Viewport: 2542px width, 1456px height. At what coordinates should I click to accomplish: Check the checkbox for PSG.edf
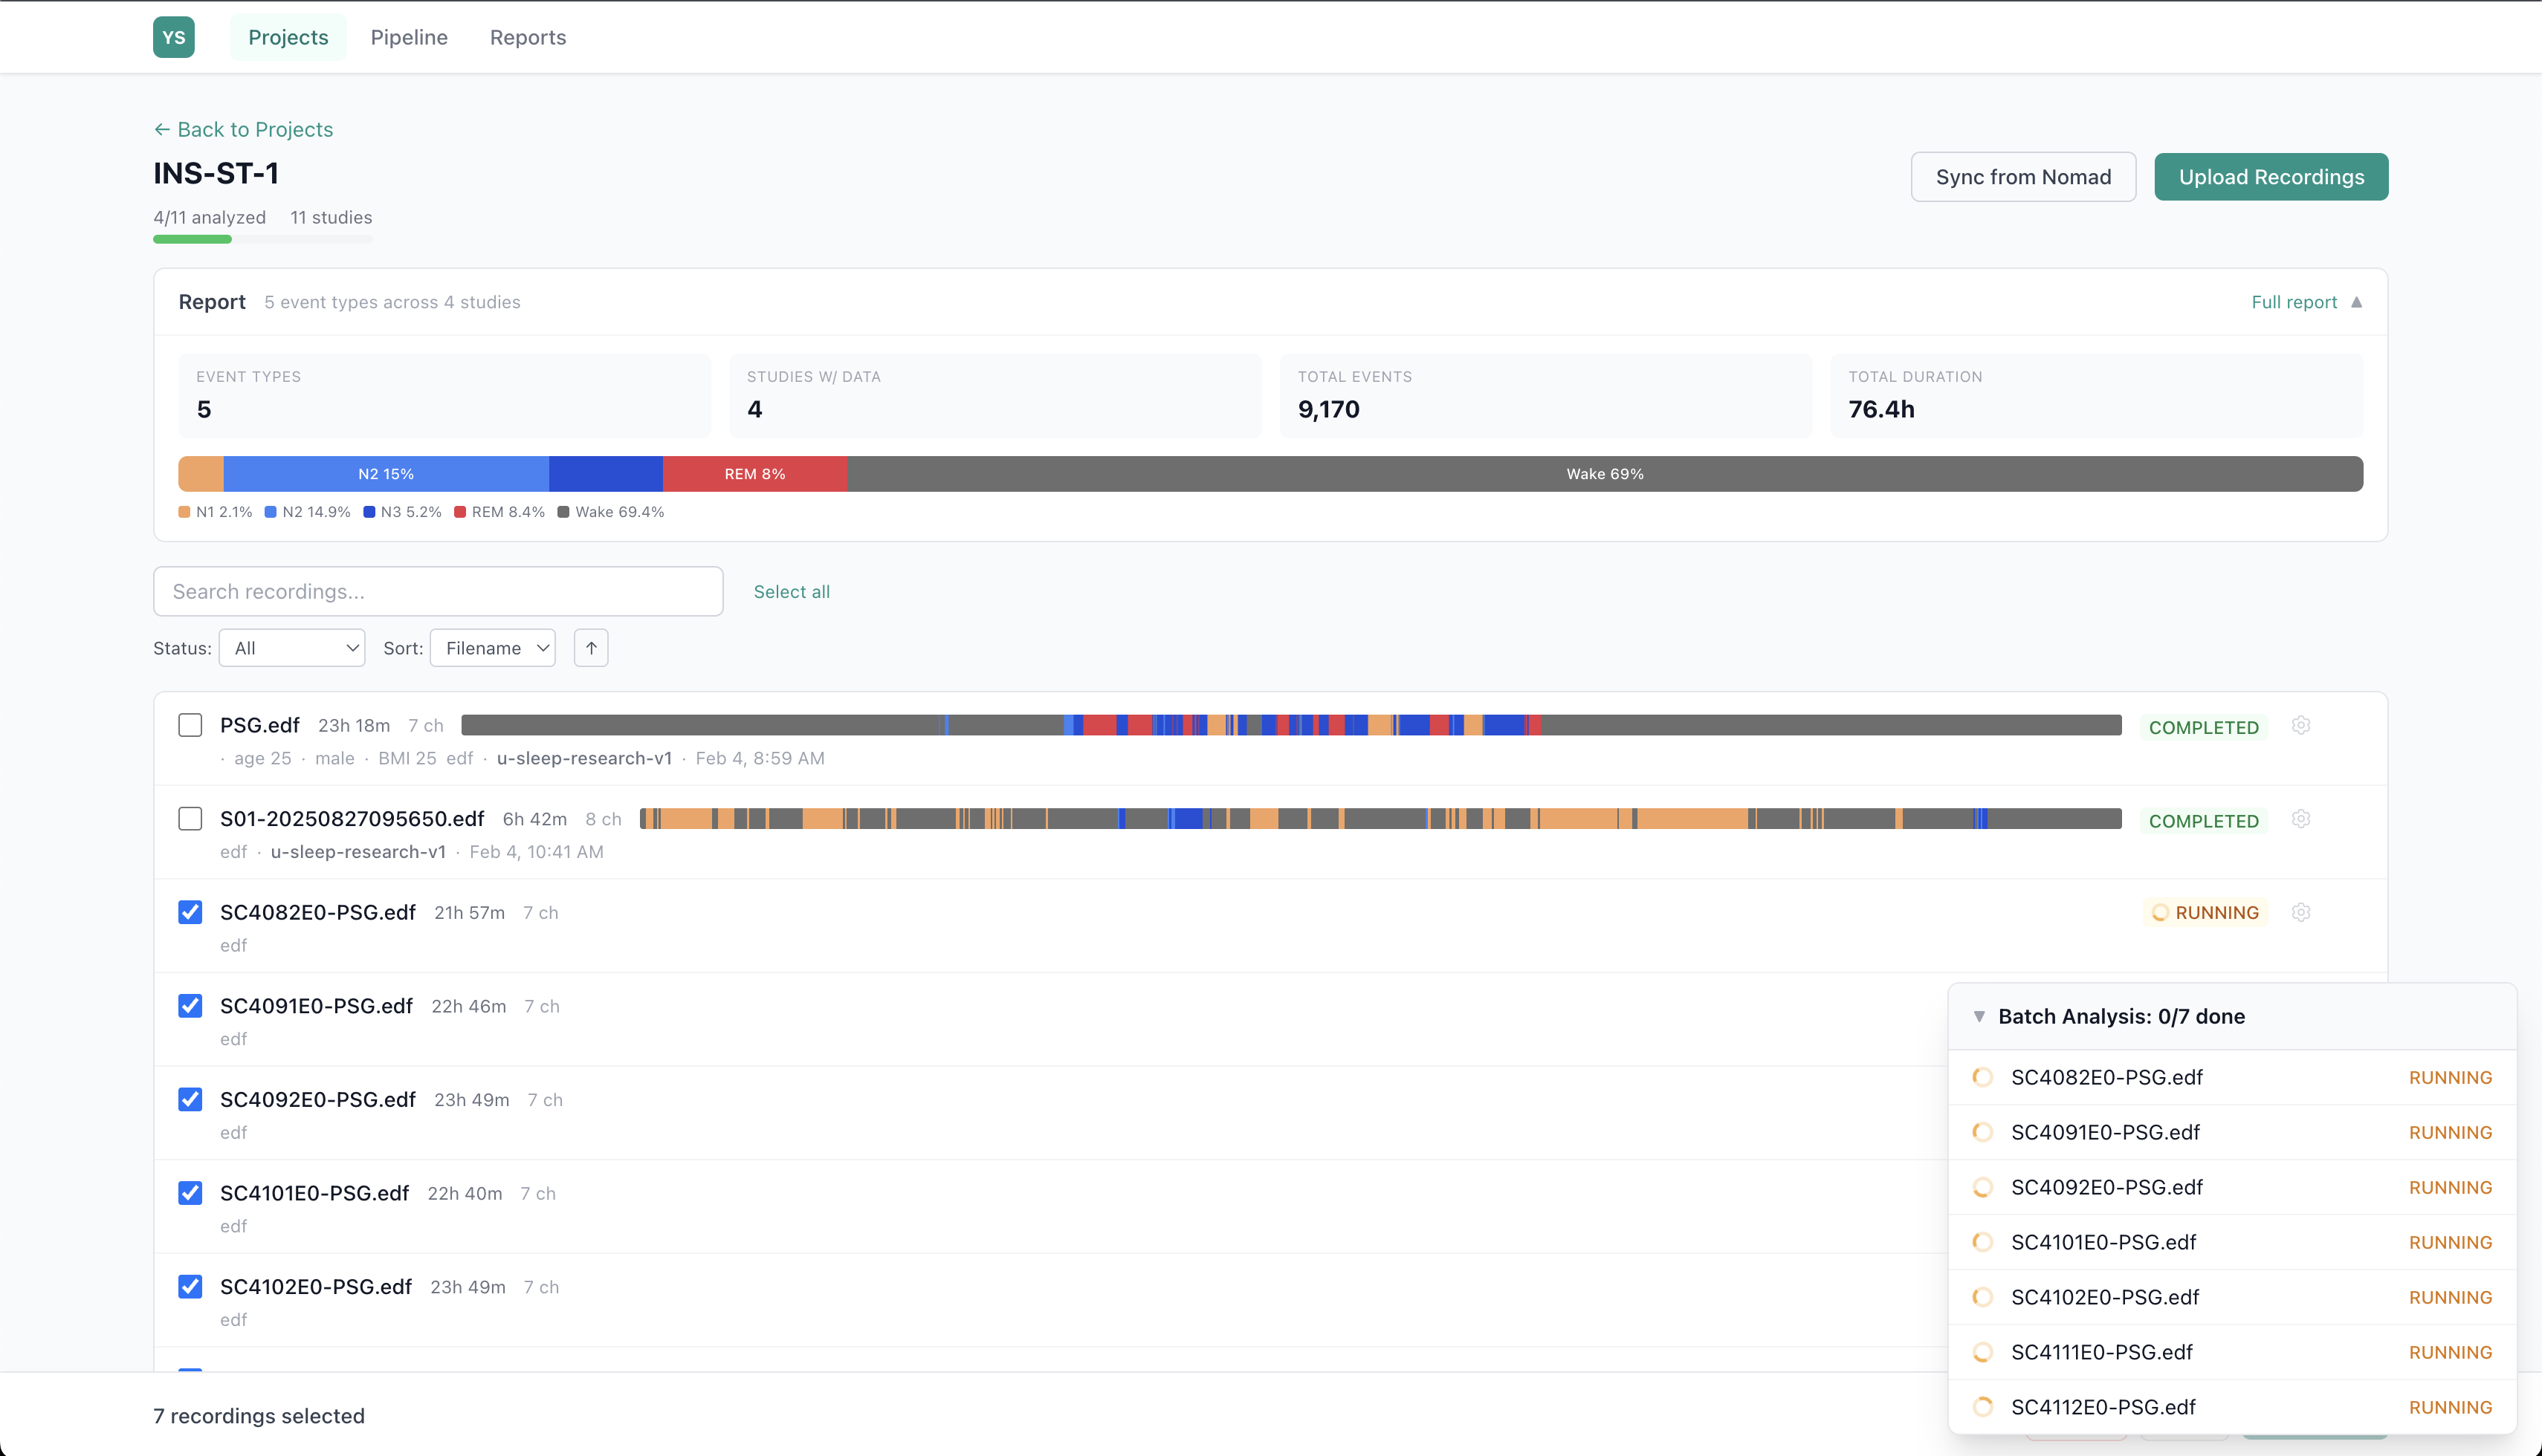(189, 724)
